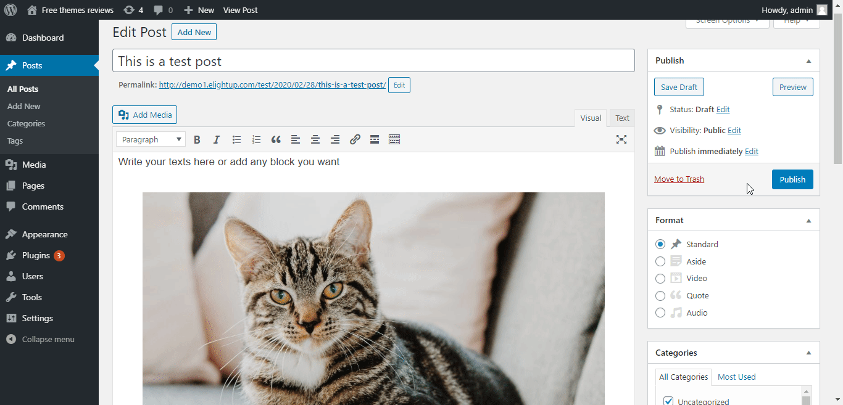Open Categories under Posts
Image resolution: width=843 pixels, height=405 pixels.
tap(26, 123)
